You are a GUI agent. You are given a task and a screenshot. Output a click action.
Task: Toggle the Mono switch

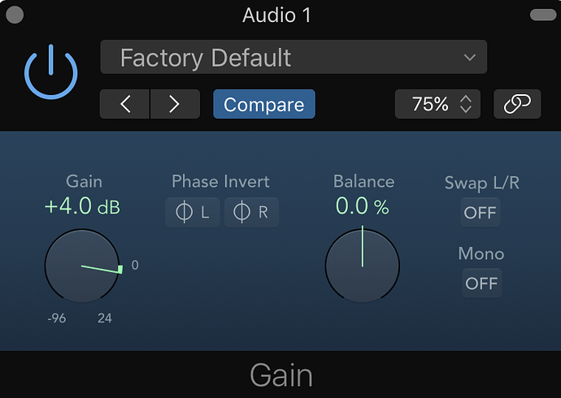click(481, 283)
